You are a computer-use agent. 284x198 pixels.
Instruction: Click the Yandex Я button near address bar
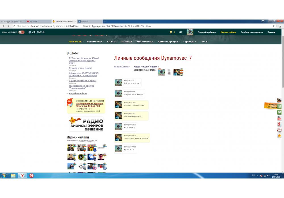pos(9,26)
